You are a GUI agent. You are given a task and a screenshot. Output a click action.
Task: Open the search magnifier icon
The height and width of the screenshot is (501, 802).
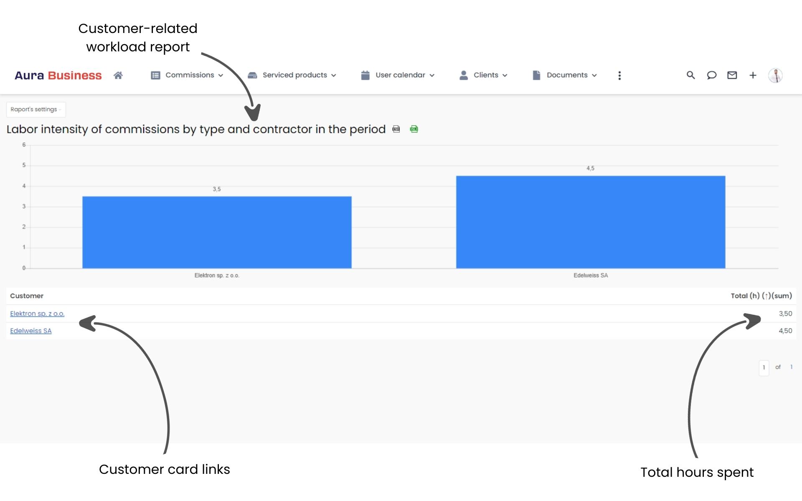pyautogui.click(x=690, y=75)
